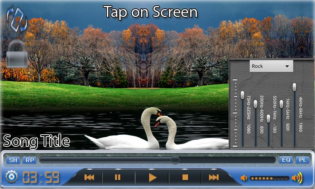Pause the current song

click(x=118, y=178)
